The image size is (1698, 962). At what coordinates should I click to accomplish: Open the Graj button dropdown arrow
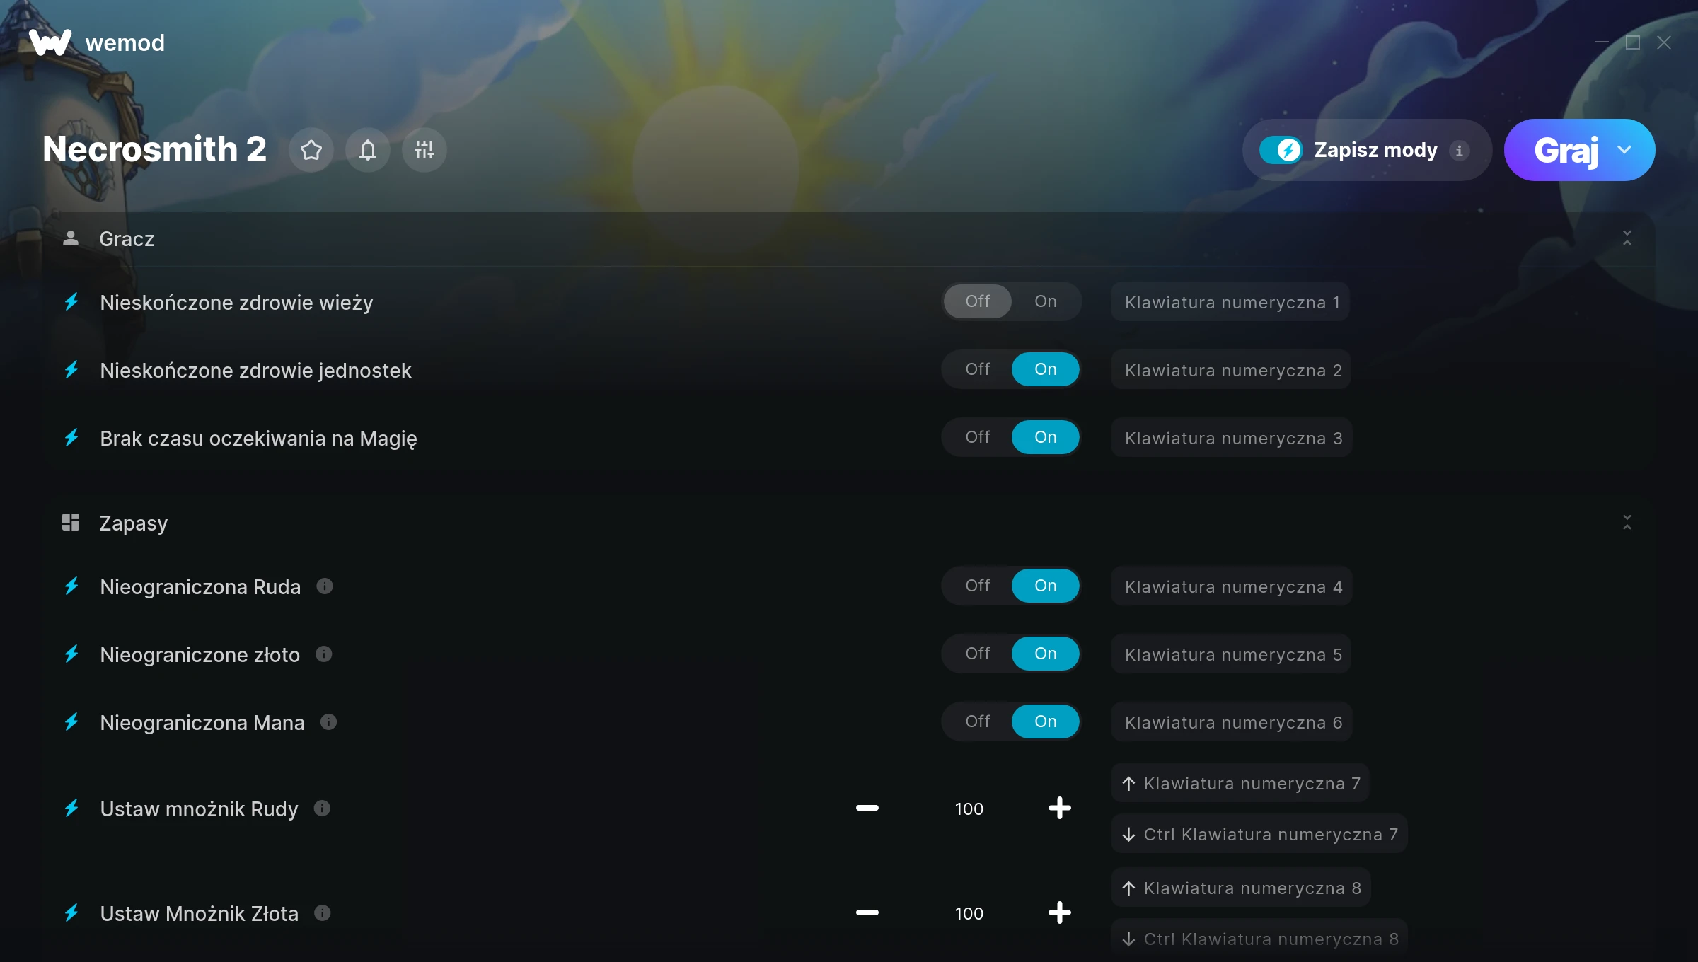coord(1624,150)
